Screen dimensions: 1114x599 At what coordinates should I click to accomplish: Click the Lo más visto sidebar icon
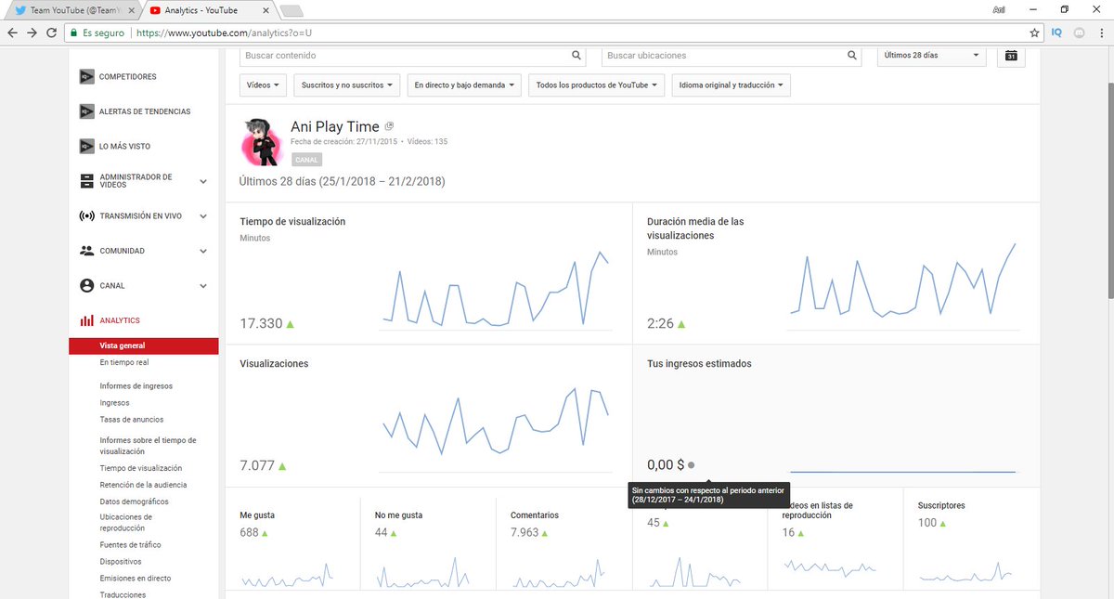coord(86,147)
